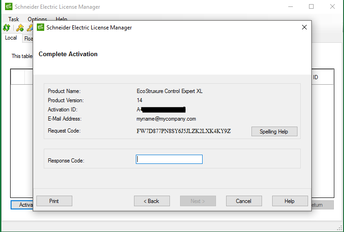Click the EcoStruxure Control Expert XL text

[169, 91]
